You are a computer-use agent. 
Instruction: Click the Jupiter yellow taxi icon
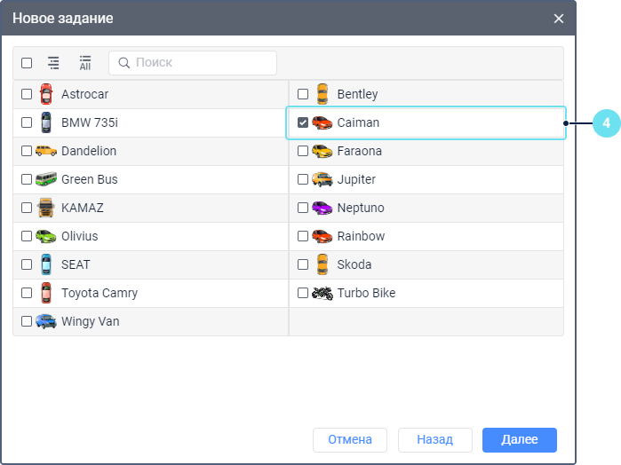coord(322,179)
